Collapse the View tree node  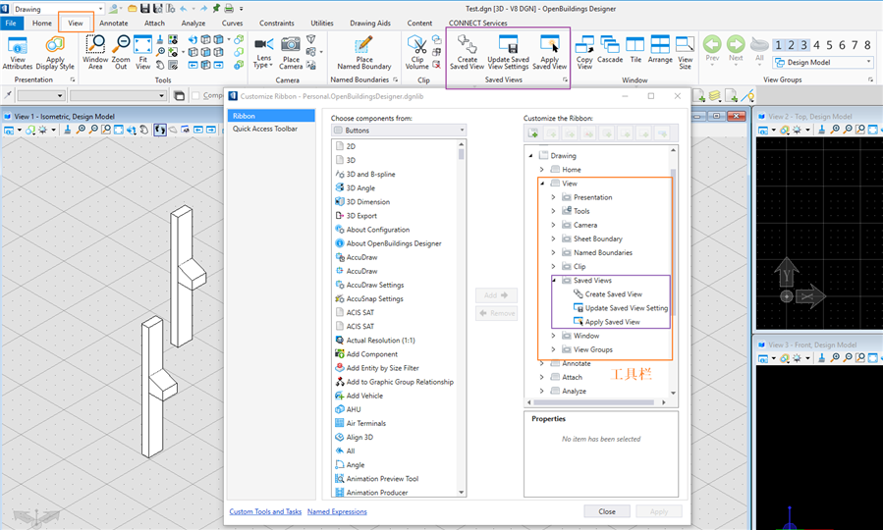542,184
